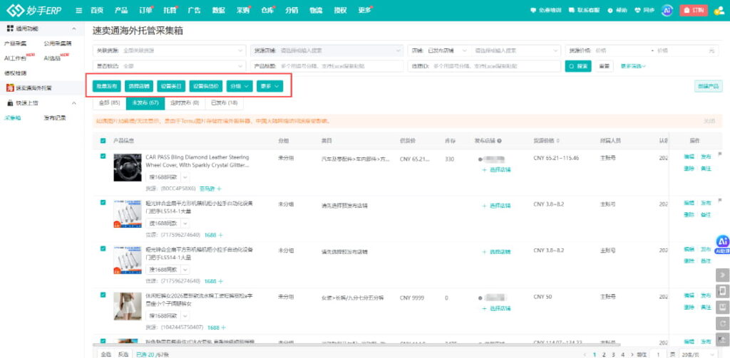Viewport: 730px width, 358px height.
Task: Click the 同步 sync icon
Action: 637,10
